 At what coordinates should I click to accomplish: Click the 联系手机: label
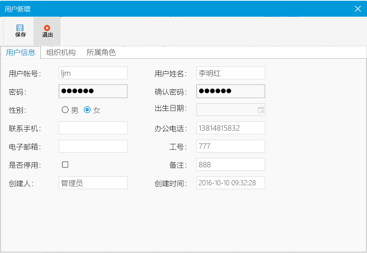[25, 129]
